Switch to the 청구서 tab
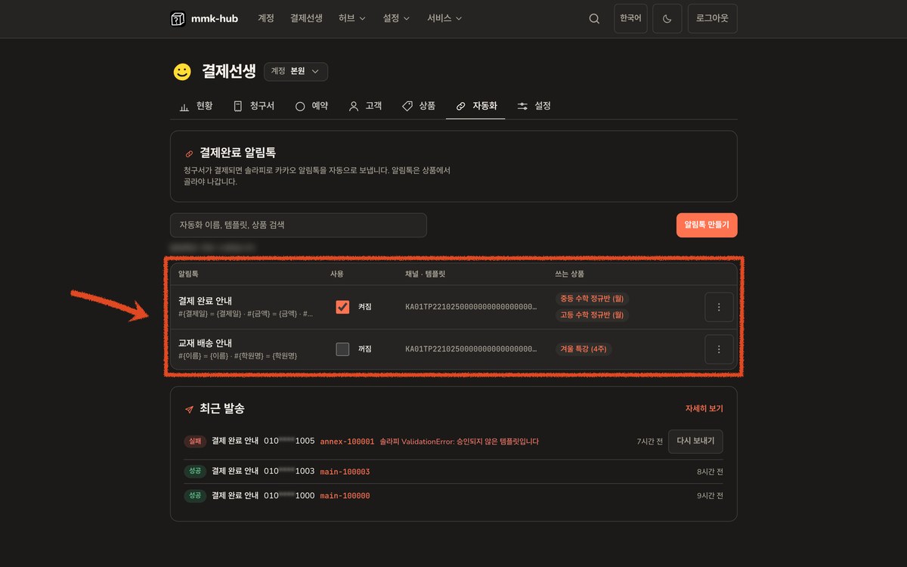Viewport: 907px width, 567px height. pos(254,106)
